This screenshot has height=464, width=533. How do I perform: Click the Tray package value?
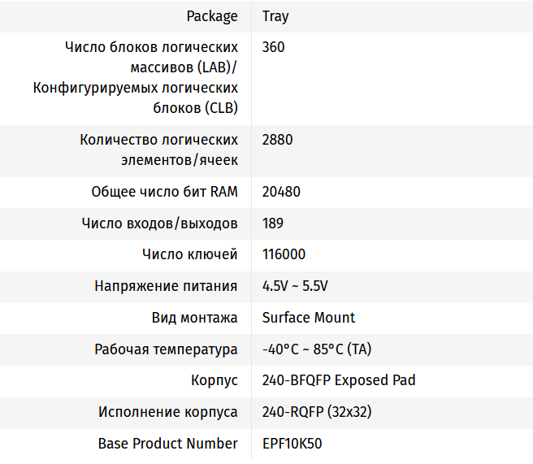pyautogui.click(x=275, y=16)
